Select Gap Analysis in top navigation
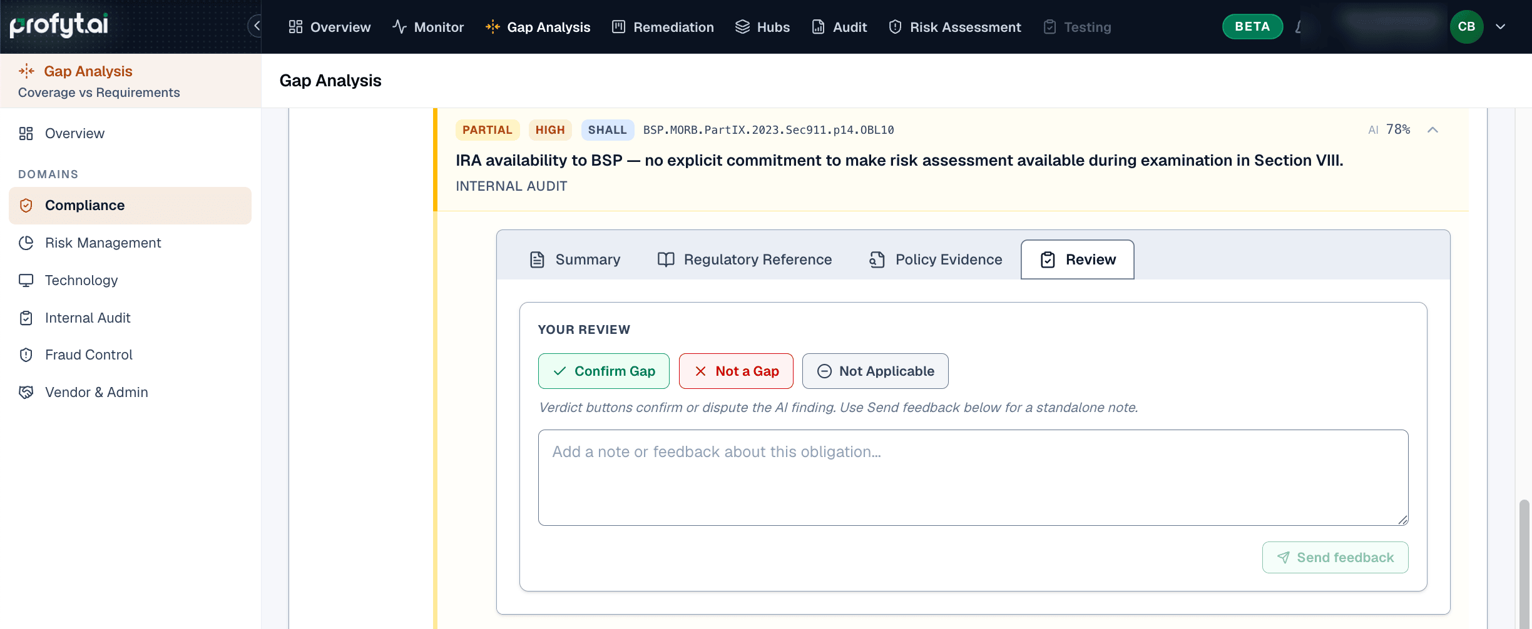Viewport: 1532px width, 629px height. coord(538,27)
